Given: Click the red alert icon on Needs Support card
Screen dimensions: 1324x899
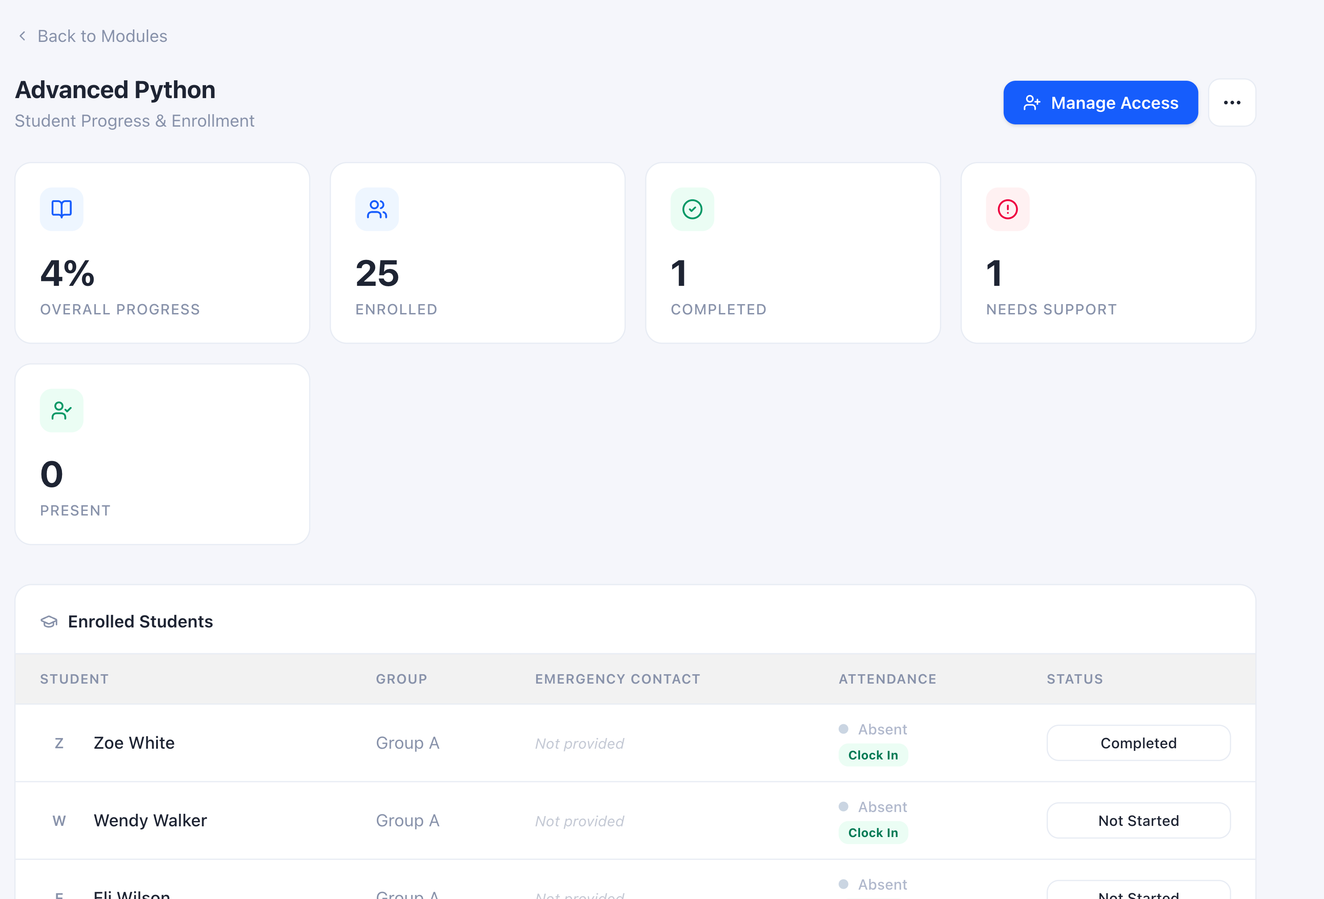Looking at the screenshot, I should click(1007, 209).
